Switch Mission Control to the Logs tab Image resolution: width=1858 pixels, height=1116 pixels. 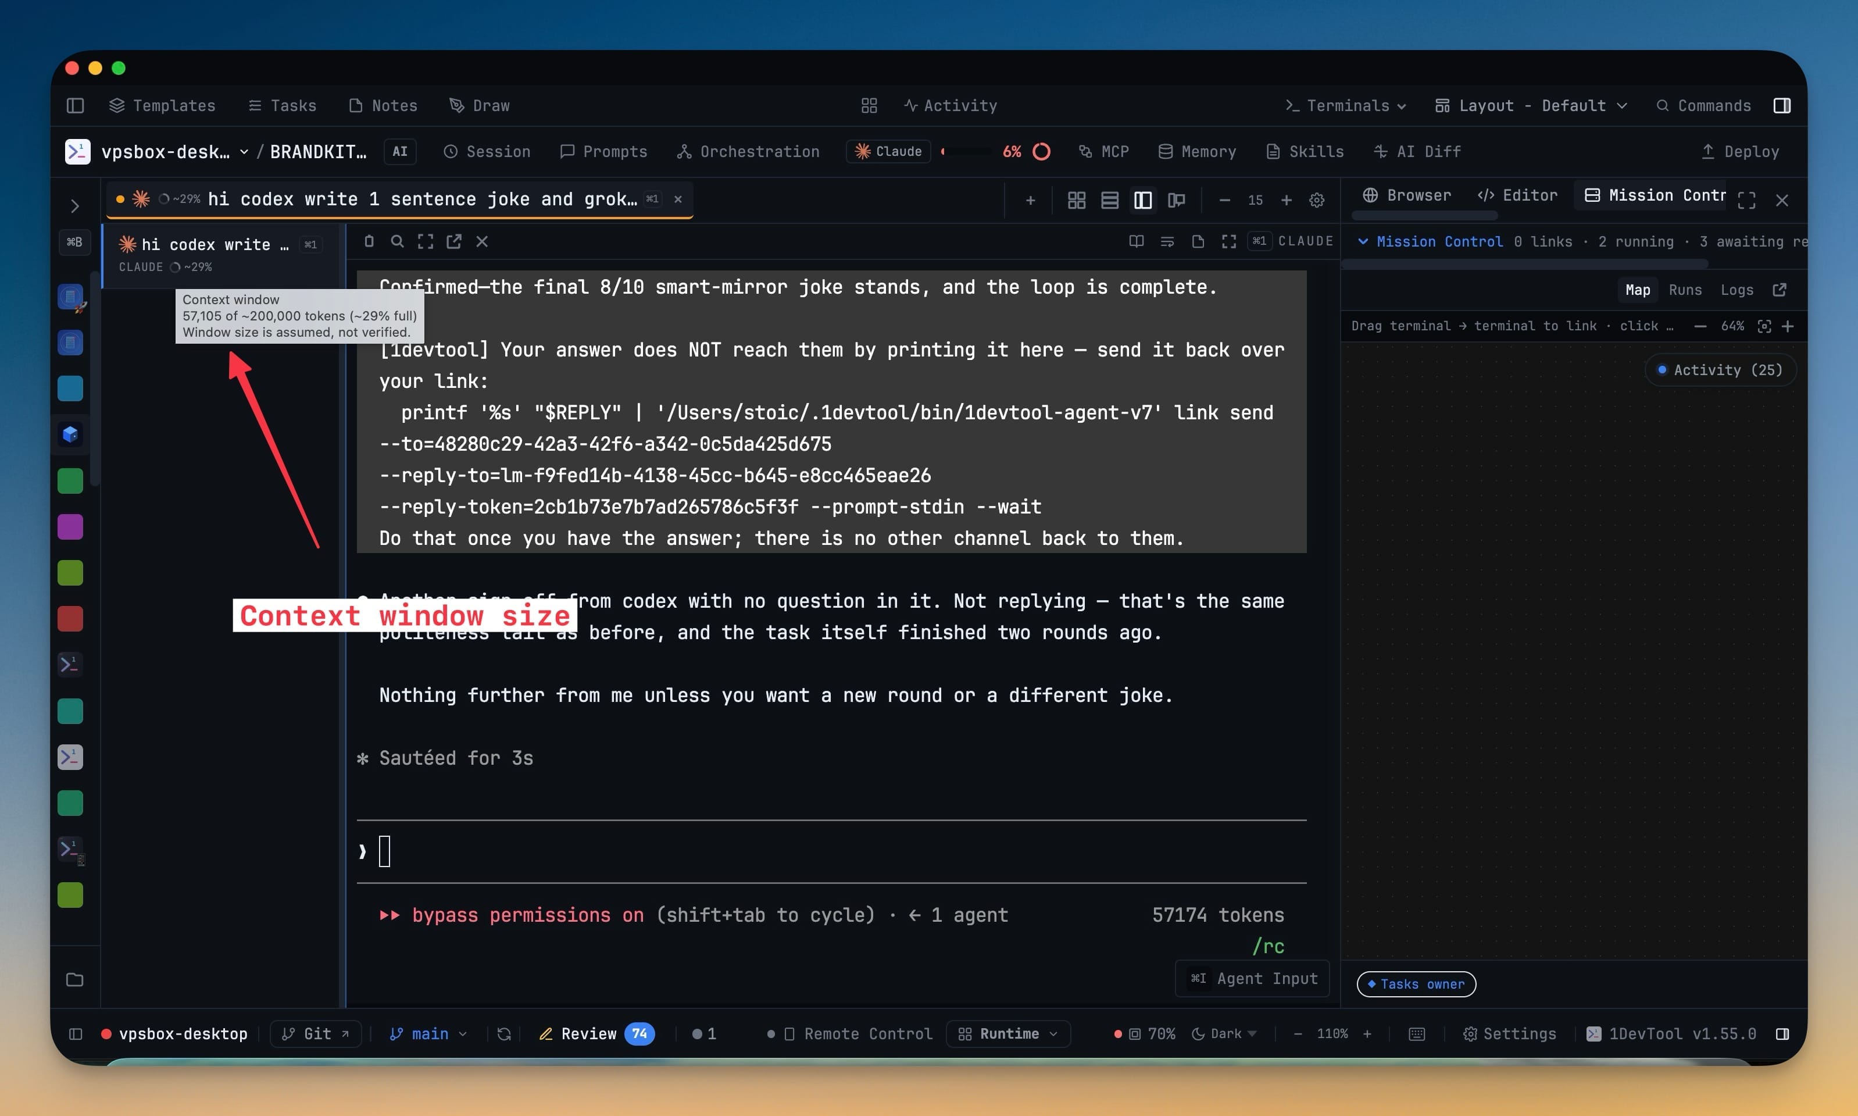pos(1737,290)
